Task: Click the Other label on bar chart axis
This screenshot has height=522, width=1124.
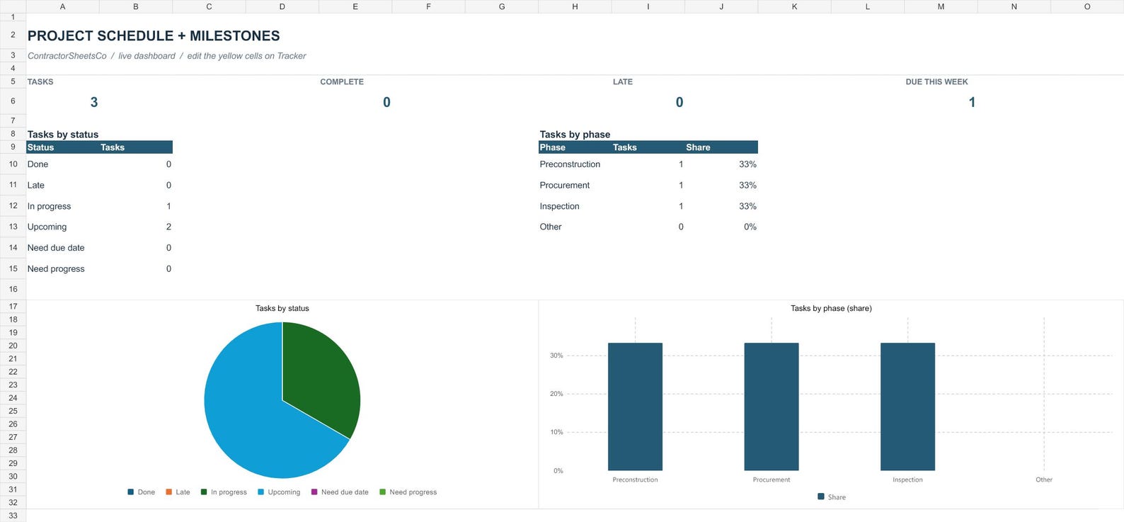Action: pyautogui.click(x=1044, y=480)
